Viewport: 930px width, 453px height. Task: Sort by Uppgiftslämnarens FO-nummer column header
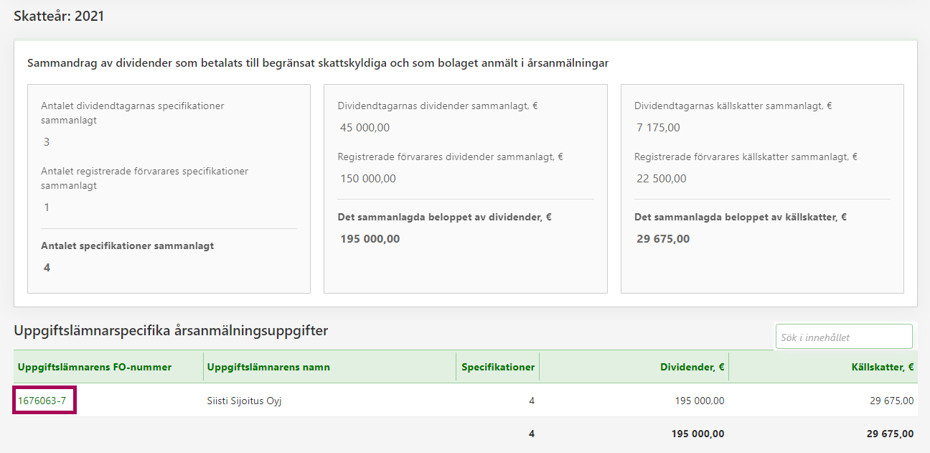coord(95,367)
